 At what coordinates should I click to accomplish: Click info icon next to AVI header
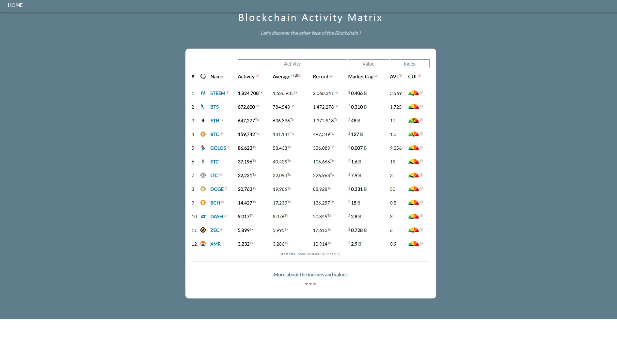coord(401,75)
